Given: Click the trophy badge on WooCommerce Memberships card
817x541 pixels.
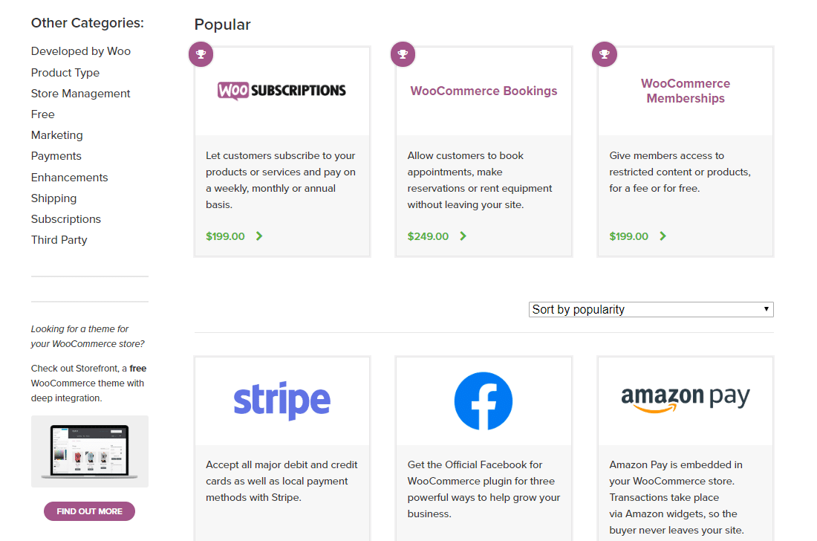Looking at the screenshot, I should [604, 54].
